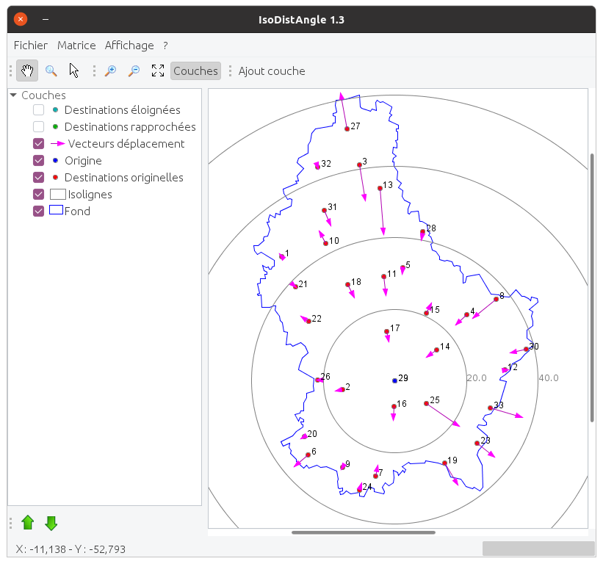Enable Destinations éloignées layer checkbox

click(x=39, y=110)
